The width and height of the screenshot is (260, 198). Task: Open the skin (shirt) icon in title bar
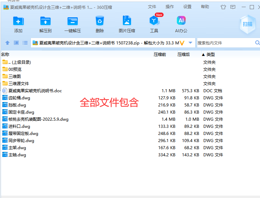223,7
